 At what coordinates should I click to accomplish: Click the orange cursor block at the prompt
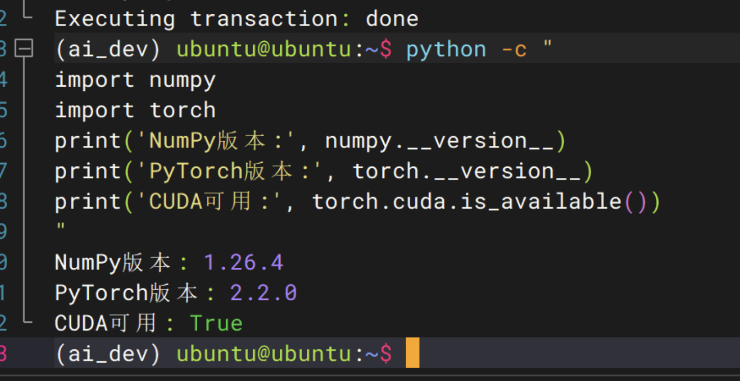click(412, 353)
